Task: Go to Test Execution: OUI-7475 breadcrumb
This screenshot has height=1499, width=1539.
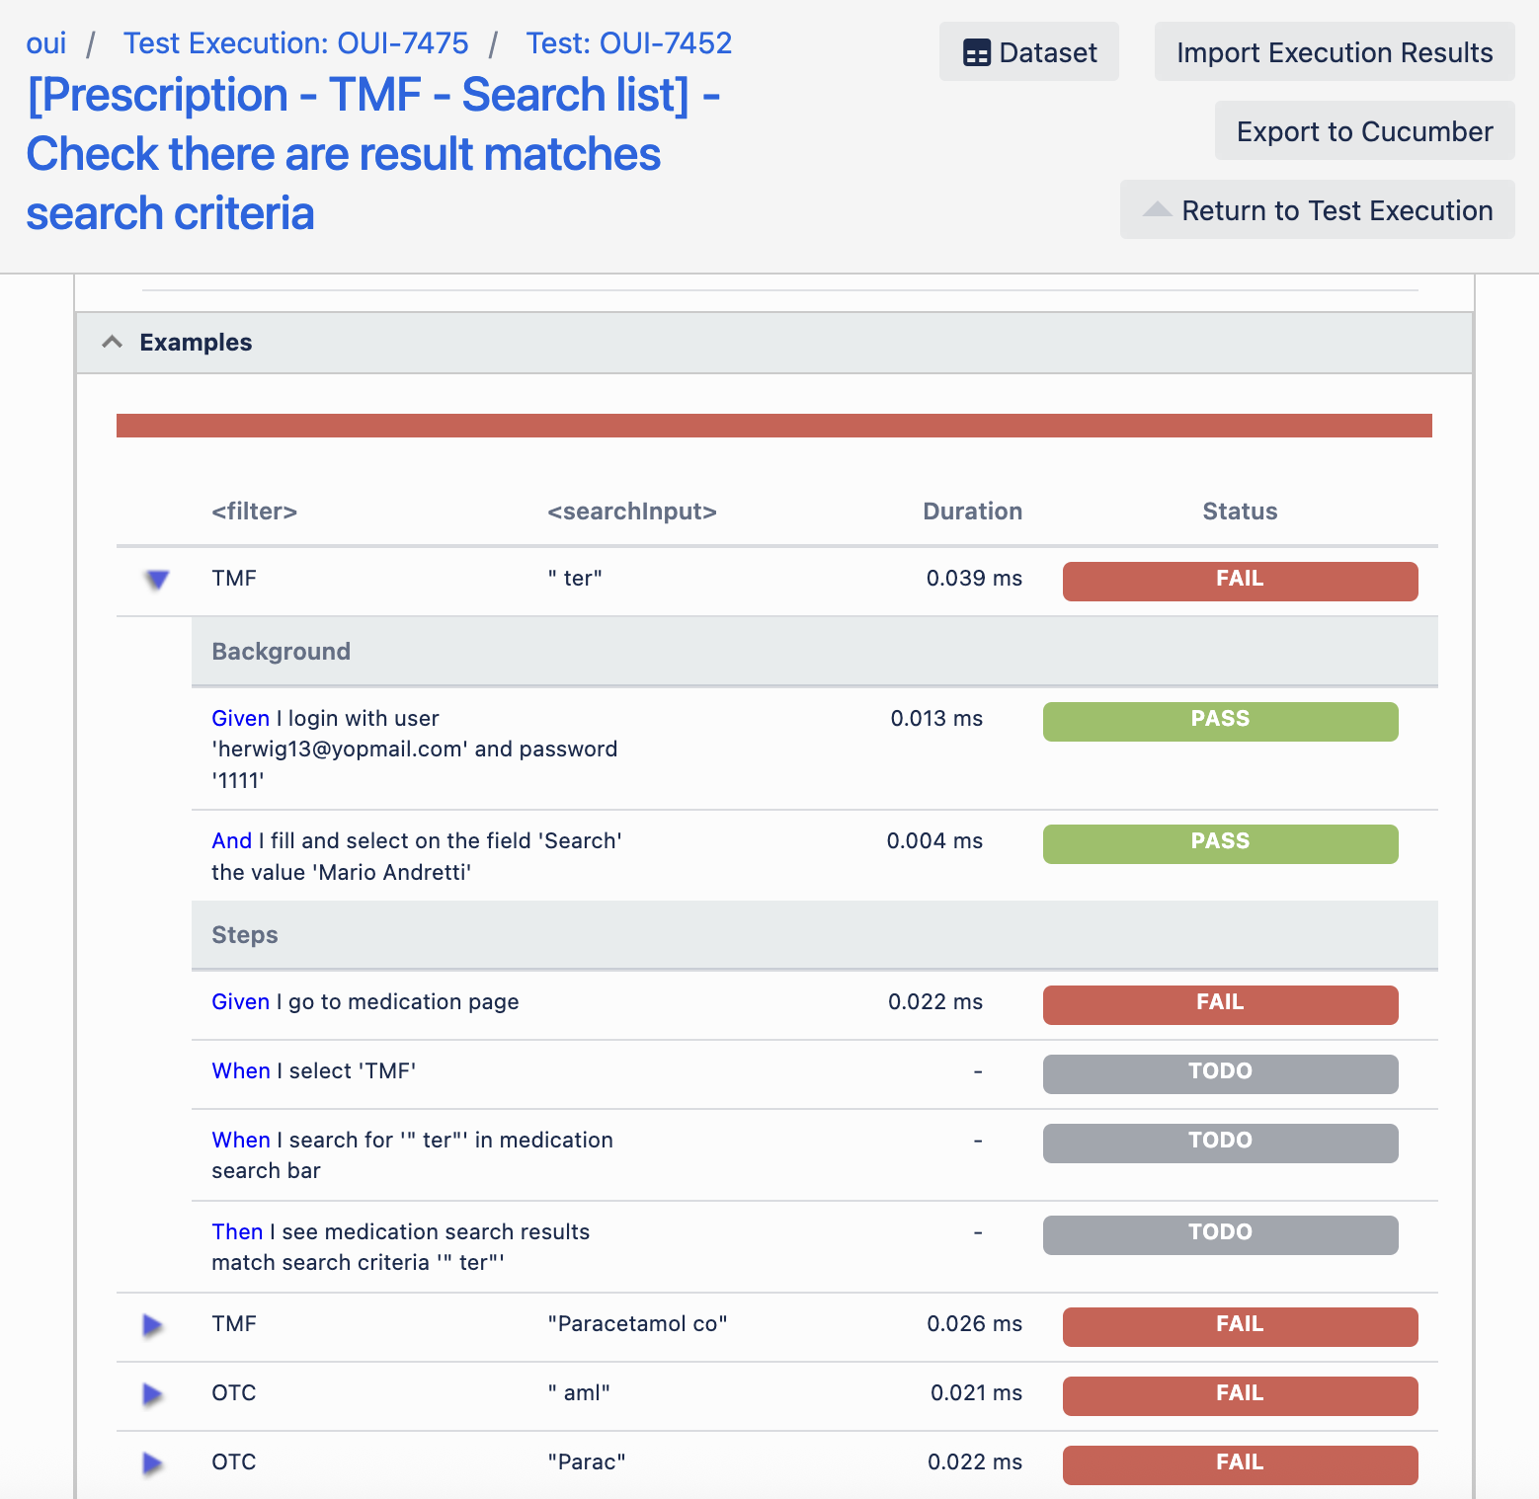Action: 295,43
